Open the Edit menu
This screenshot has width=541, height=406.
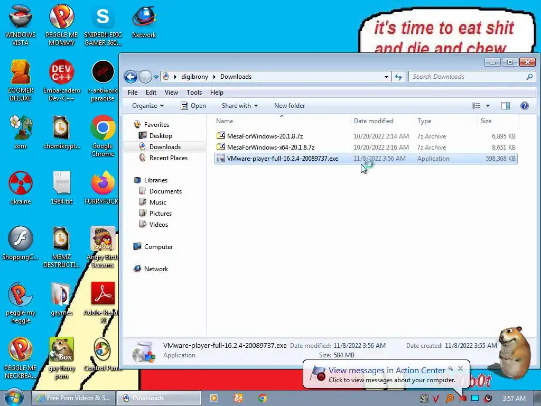(x=151, y=92)
